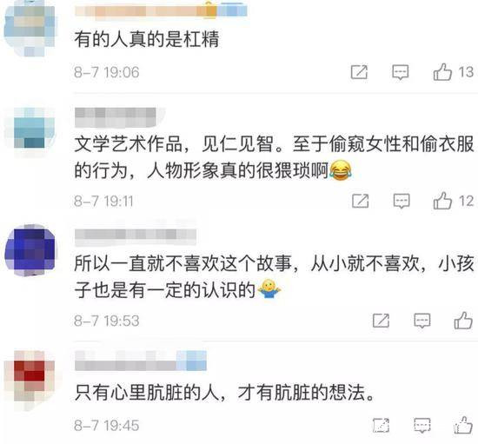The image size is (478, 444).
Task: Open the first commenter's avatar
Action: pyautogui.click(x=30, y=29)
